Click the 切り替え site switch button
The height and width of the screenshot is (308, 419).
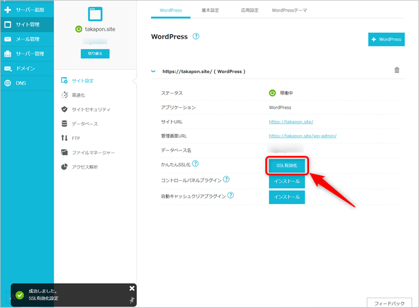(95, 54)
